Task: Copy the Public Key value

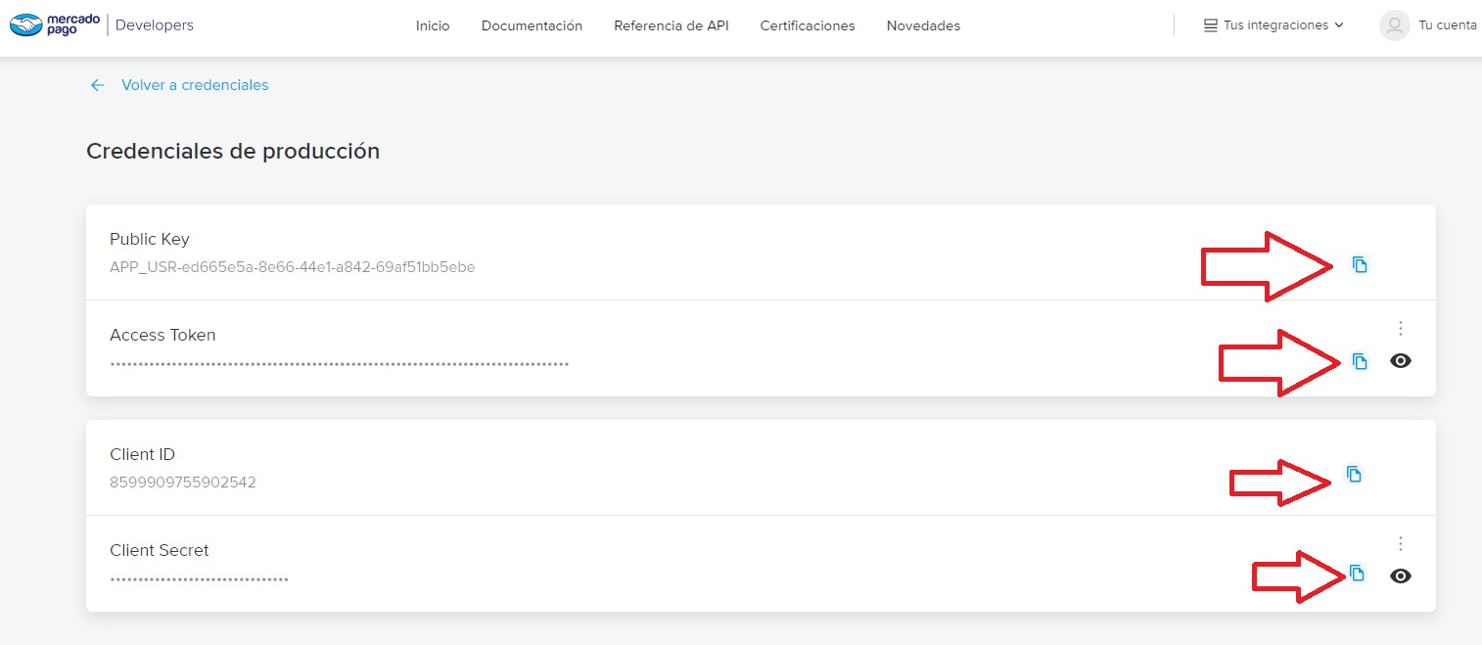Action: click(x=1359, y=264)
